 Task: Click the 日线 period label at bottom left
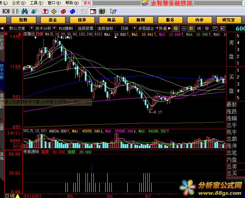(10, 196)
